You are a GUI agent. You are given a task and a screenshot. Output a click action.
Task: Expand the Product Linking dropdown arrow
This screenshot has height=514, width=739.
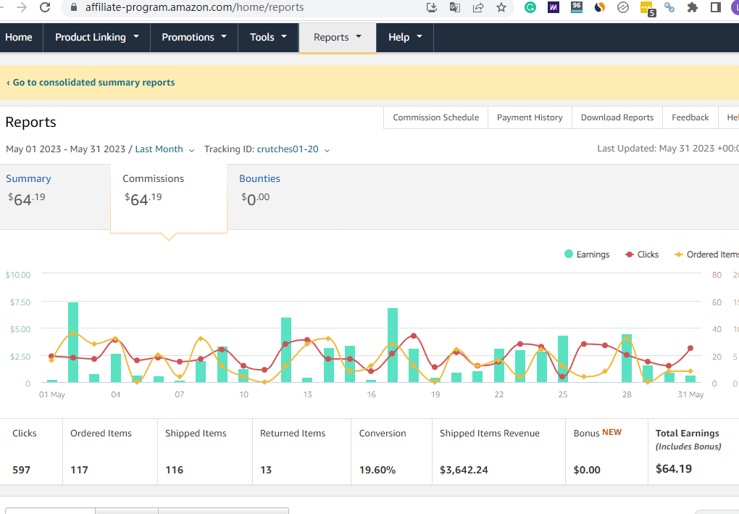pyautogui.click(x=136, y=36)
